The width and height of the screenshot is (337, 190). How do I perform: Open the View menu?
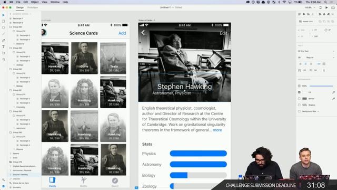44,2
